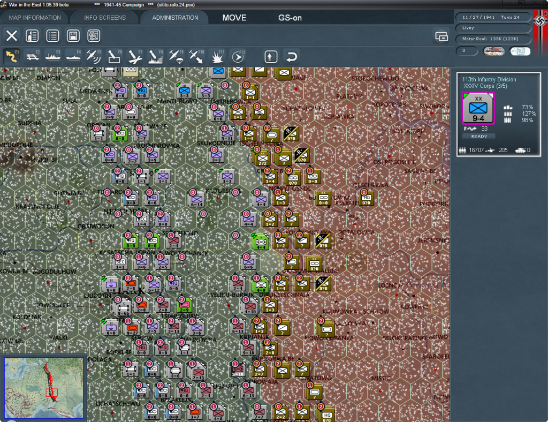The image size is (548, 422).
Task: Click the date and Turn 24 field
Action: pos(493,17)
